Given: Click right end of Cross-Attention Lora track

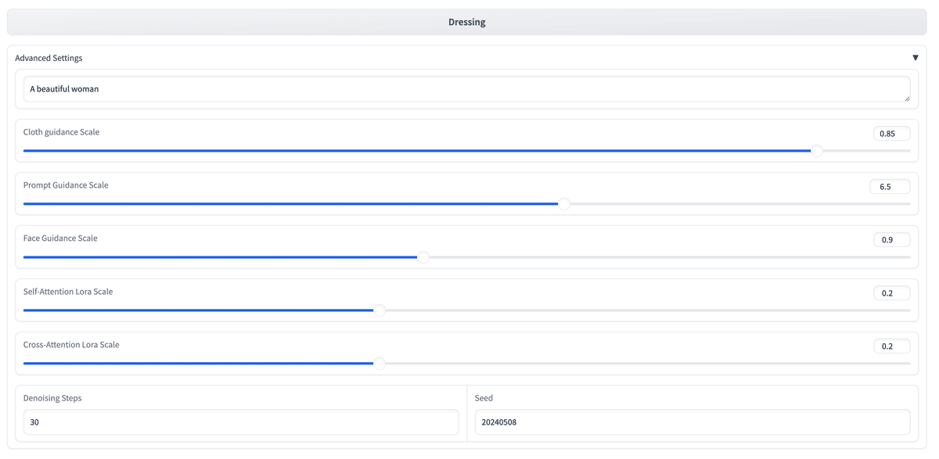Looking at the screenshot, I should click(908, 364).
